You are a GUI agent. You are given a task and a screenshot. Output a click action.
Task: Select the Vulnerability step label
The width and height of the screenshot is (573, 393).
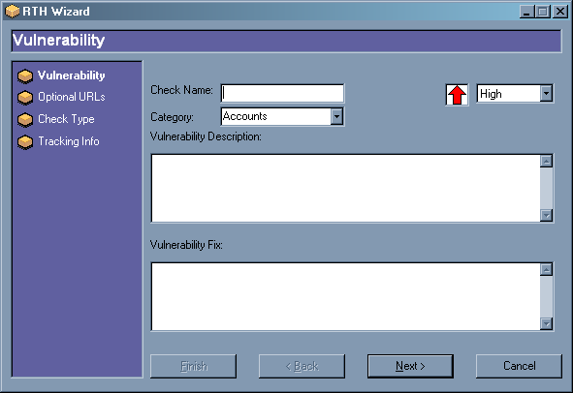pos(71,76)
